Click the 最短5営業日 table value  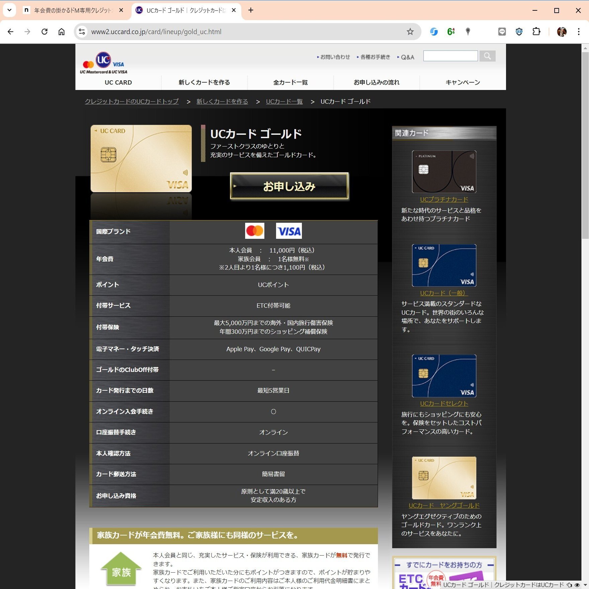(x=273, y=391)
